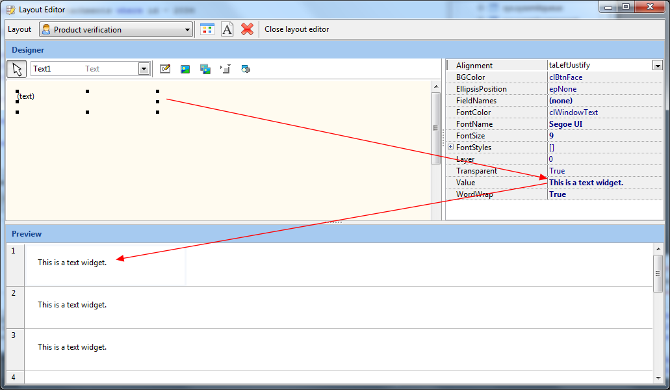
Task: Click the progress indicator widget icon
Action: (x=225, y=69)
